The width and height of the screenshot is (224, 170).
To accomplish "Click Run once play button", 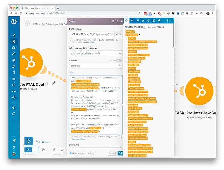I will (x=29, y=141).
